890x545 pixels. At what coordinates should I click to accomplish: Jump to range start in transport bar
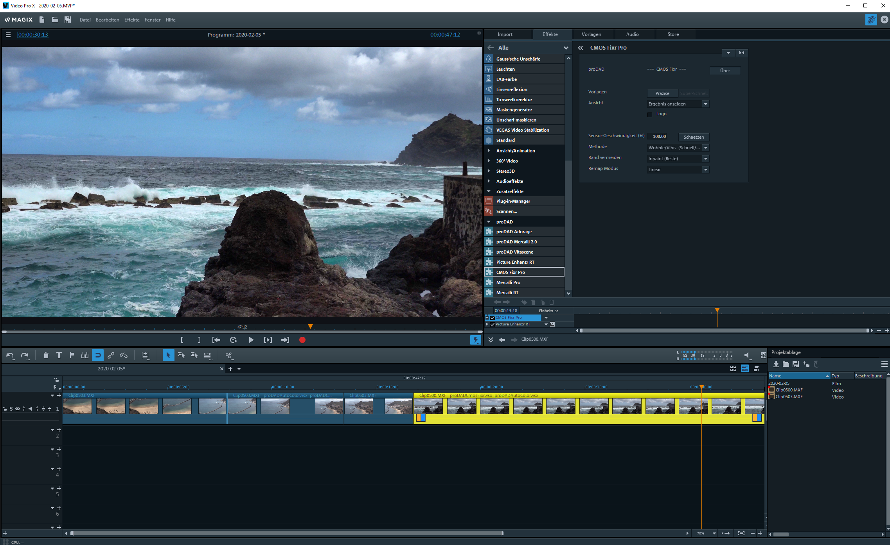[216, 340]
